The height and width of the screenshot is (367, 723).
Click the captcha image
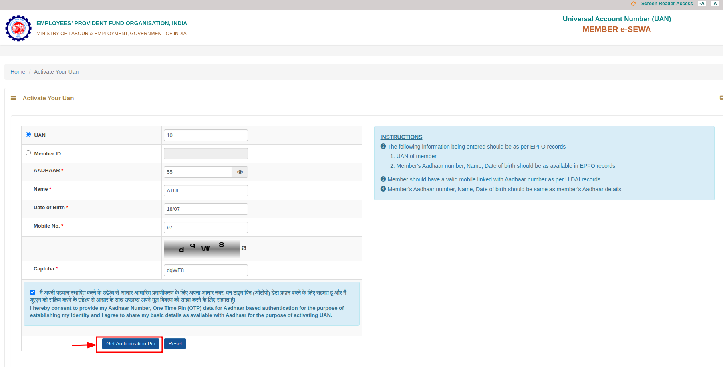202,249
